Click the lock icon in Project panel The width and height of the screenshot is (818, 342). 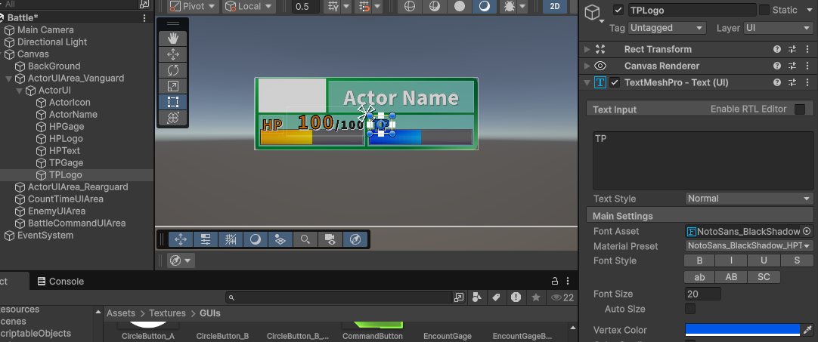[555, 281]
